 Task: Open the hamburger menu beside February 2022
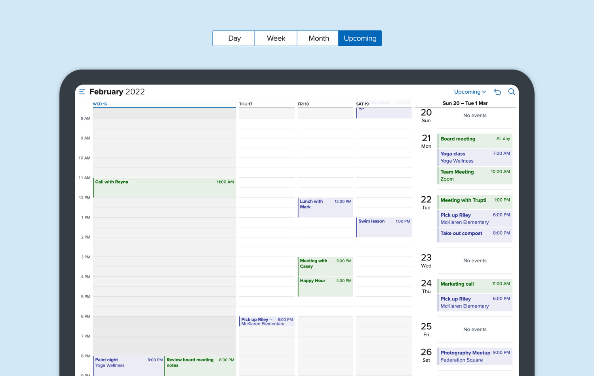[82, 92]
